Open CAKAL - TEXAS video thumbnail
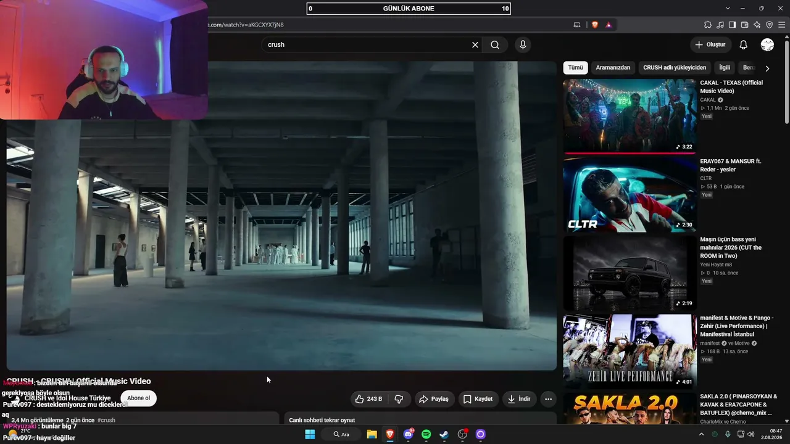790x444 pixels. click(630, 116)
